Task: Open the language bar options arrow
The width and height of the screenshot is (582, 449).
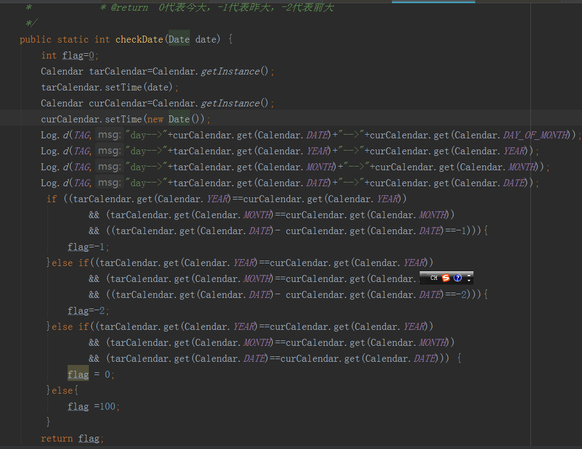Action: point(469,280)
